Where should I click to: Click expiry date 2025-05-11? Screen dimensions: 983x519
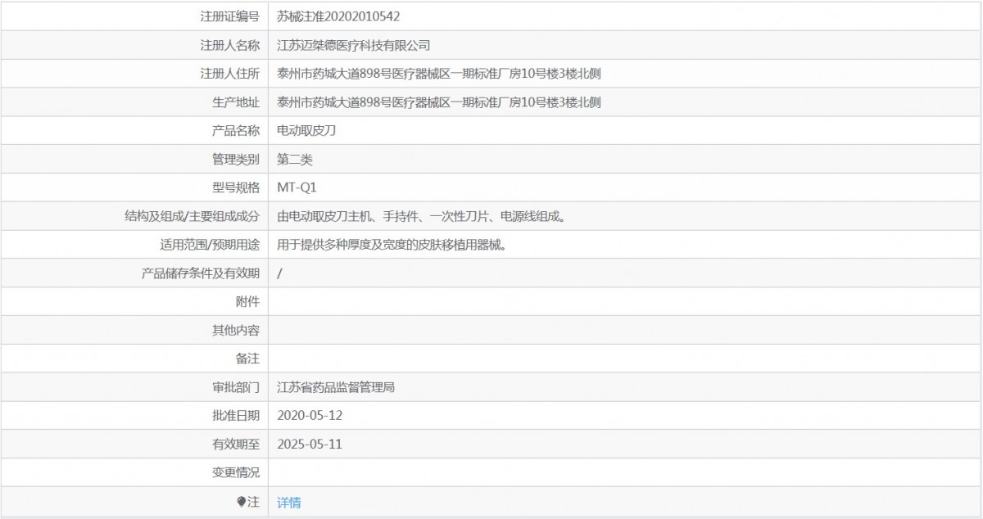coord(310,445)
